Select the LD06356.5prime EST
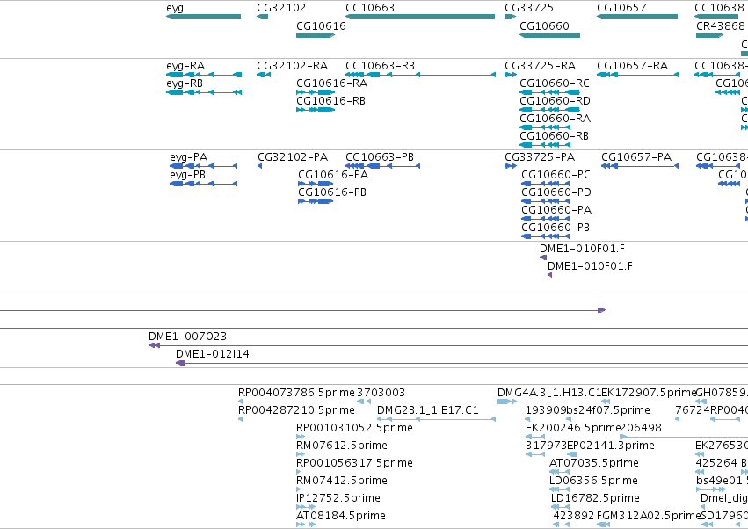Screen dimensions: 748x529 (x=559, y=489)
